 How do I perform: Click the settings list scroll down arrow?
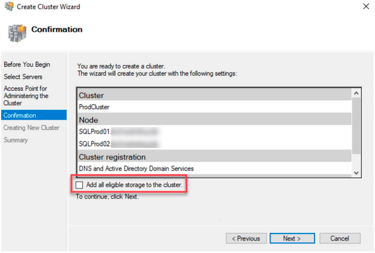pyautogui.click(x=356, y=173)
